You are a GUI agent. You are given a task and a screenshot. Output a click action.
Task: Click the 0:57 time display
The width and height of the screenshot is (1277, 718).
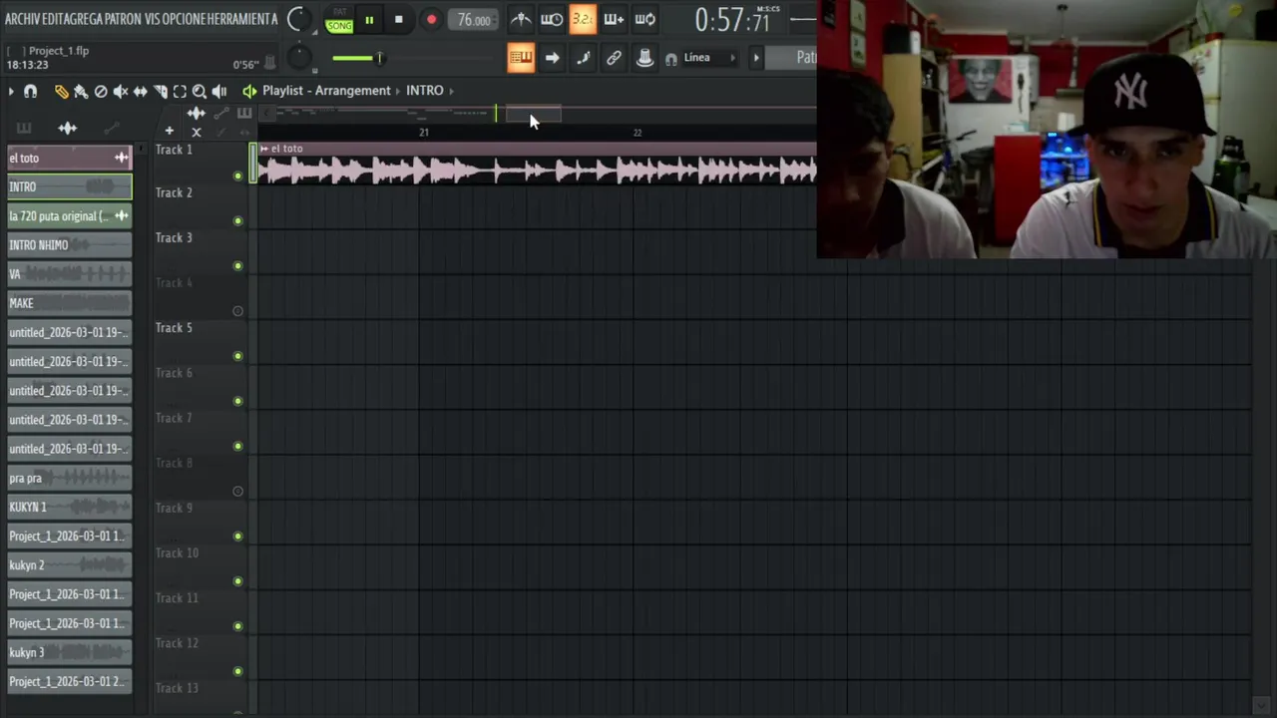[732, 20]
